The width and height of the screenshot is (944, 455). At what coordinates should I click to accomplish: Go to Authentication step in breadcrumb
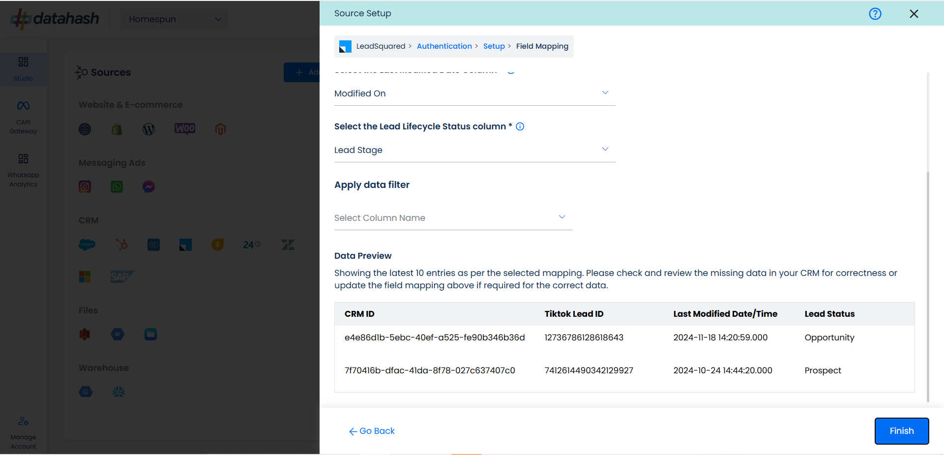(444, 46)
